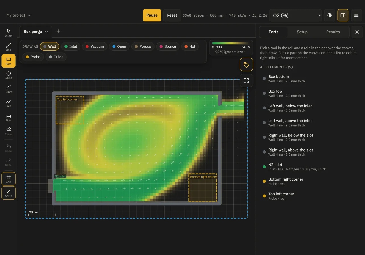Toggle the label tag overlay button
Image resolution: width=365 pixels, height=255 pixels.
point(246,65)
